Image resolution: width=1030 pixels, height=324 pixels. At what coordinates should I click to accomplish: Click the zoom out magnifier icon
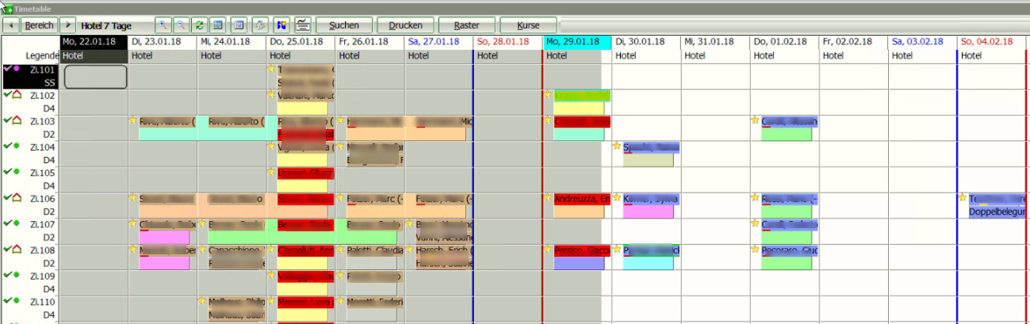coord(181,25)
